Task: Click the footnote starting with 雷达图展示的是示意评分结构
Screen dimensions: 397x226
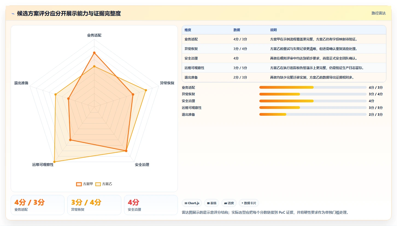Action: (265, 212)
